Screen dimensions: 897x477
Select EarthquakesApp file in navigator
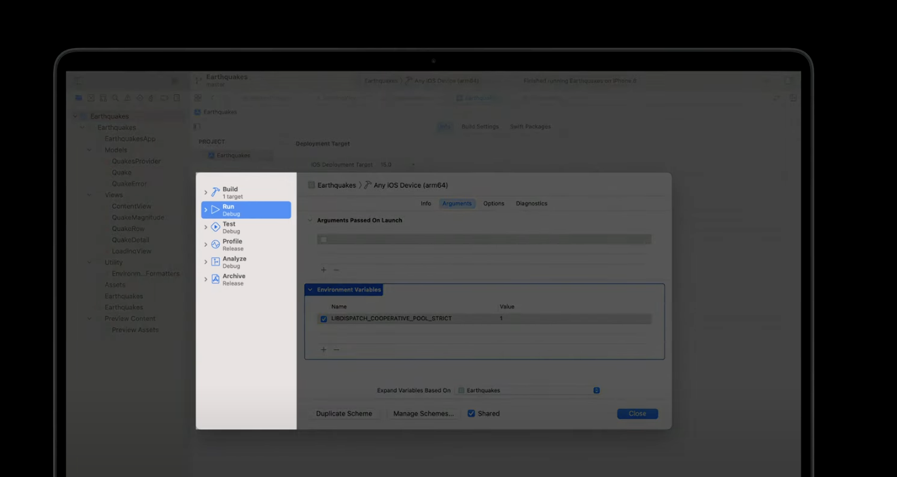[130, 139]
